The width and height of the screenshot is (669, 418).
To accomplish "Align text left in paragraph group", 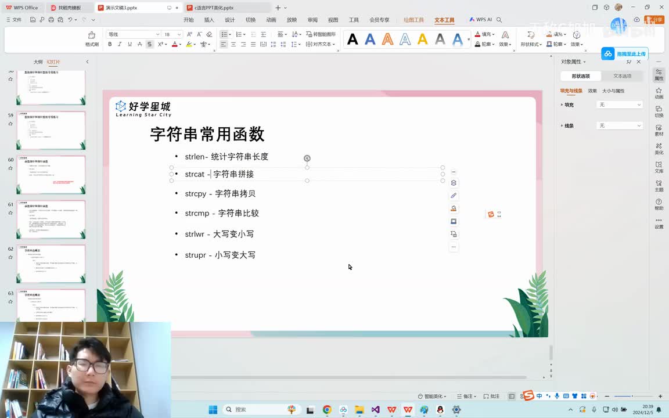I will click(x=224, y=44).
